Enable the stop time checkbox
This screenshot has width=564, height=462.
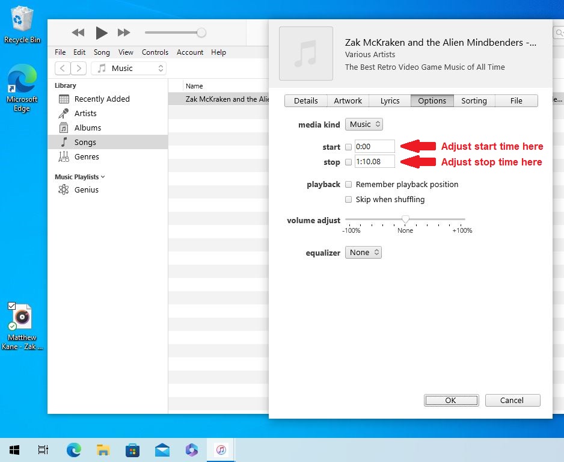(348, 162)
